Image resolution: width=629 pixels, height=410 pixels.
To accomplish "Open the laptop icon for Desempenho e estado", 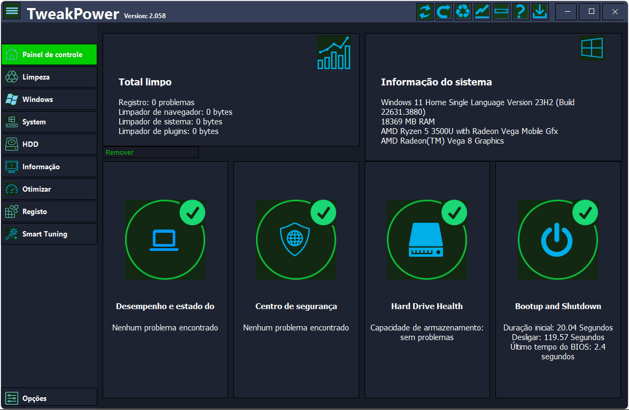I will pyautogui.click(x=165, y=240).
